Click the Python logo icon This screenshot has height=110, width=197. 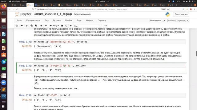coord(167,14)
